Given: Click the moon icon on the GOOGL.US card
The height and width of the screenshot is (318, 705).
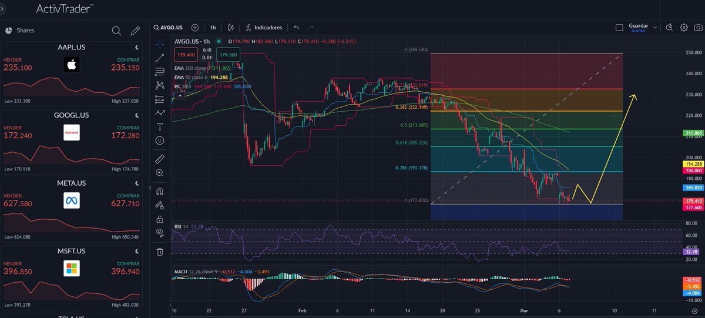Looking at the screenshot, I should pyautogui.click(x=136, y=115).
